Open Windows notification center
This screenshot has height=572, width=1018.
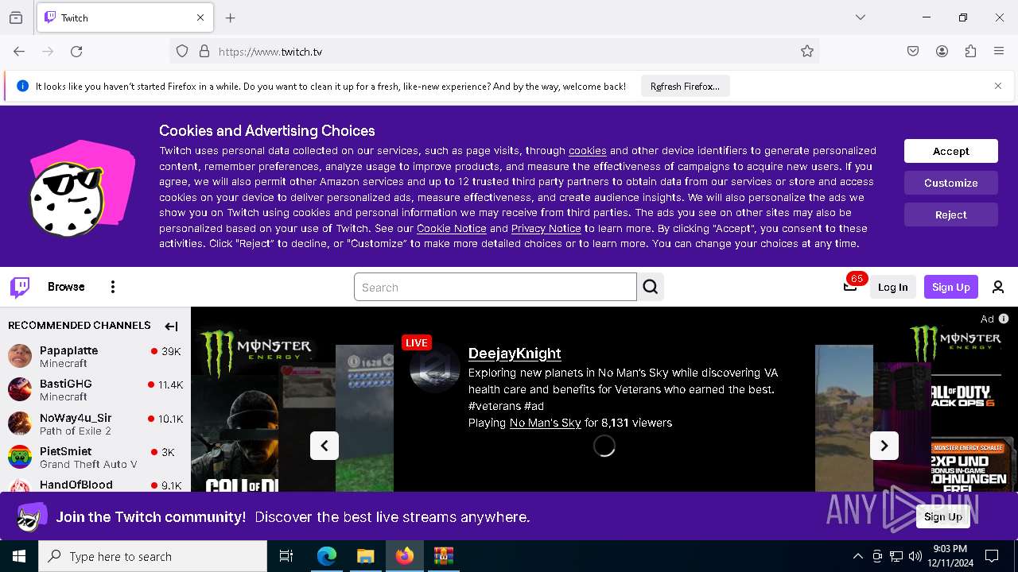[992, 556]
